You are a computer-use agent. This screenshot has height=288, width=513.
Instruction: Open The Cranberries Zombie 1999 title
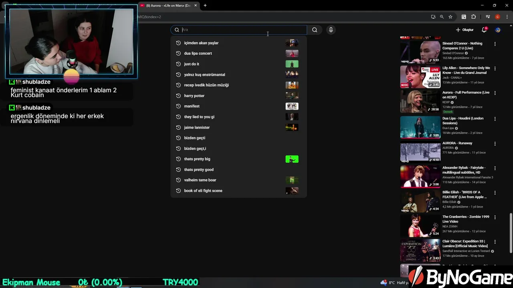tap(466, 219)
